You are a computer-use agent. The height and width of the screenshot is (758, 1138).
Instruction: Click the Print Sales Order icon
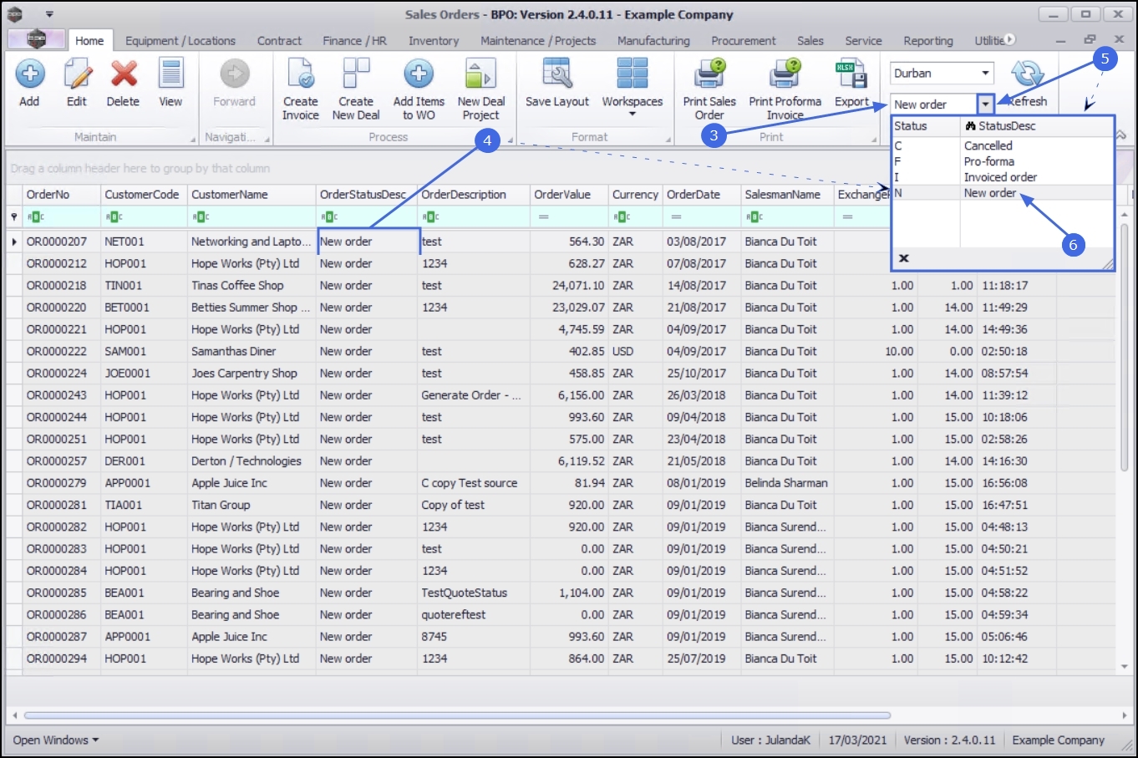click(x=709, y=74)
